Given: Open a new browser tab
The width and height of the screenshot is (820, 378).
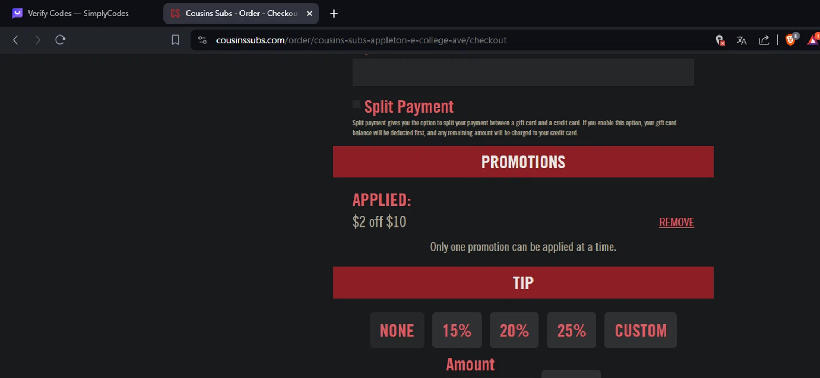Looking at the screenshot, I should tap(334, 13).
